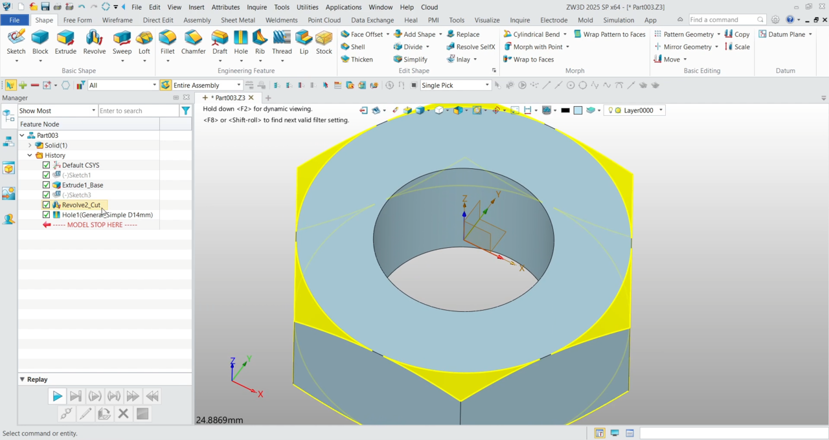
Task: Click the Thread tool icon
Action: click(x=282, y=41)
